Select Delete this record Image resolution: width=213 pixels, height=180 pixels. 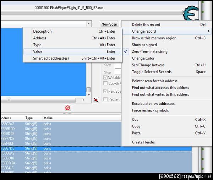(167, 24)
